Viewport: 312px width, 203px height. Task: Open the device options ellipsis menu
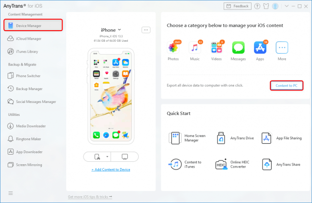pyautogui.click(x=146, y=30)
